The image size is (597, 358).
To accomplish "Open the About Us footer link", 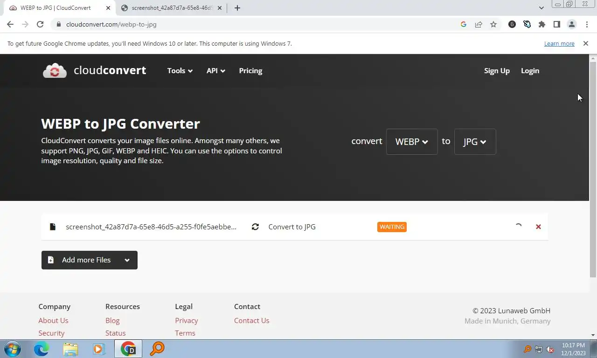I will (x=53, y=321).
